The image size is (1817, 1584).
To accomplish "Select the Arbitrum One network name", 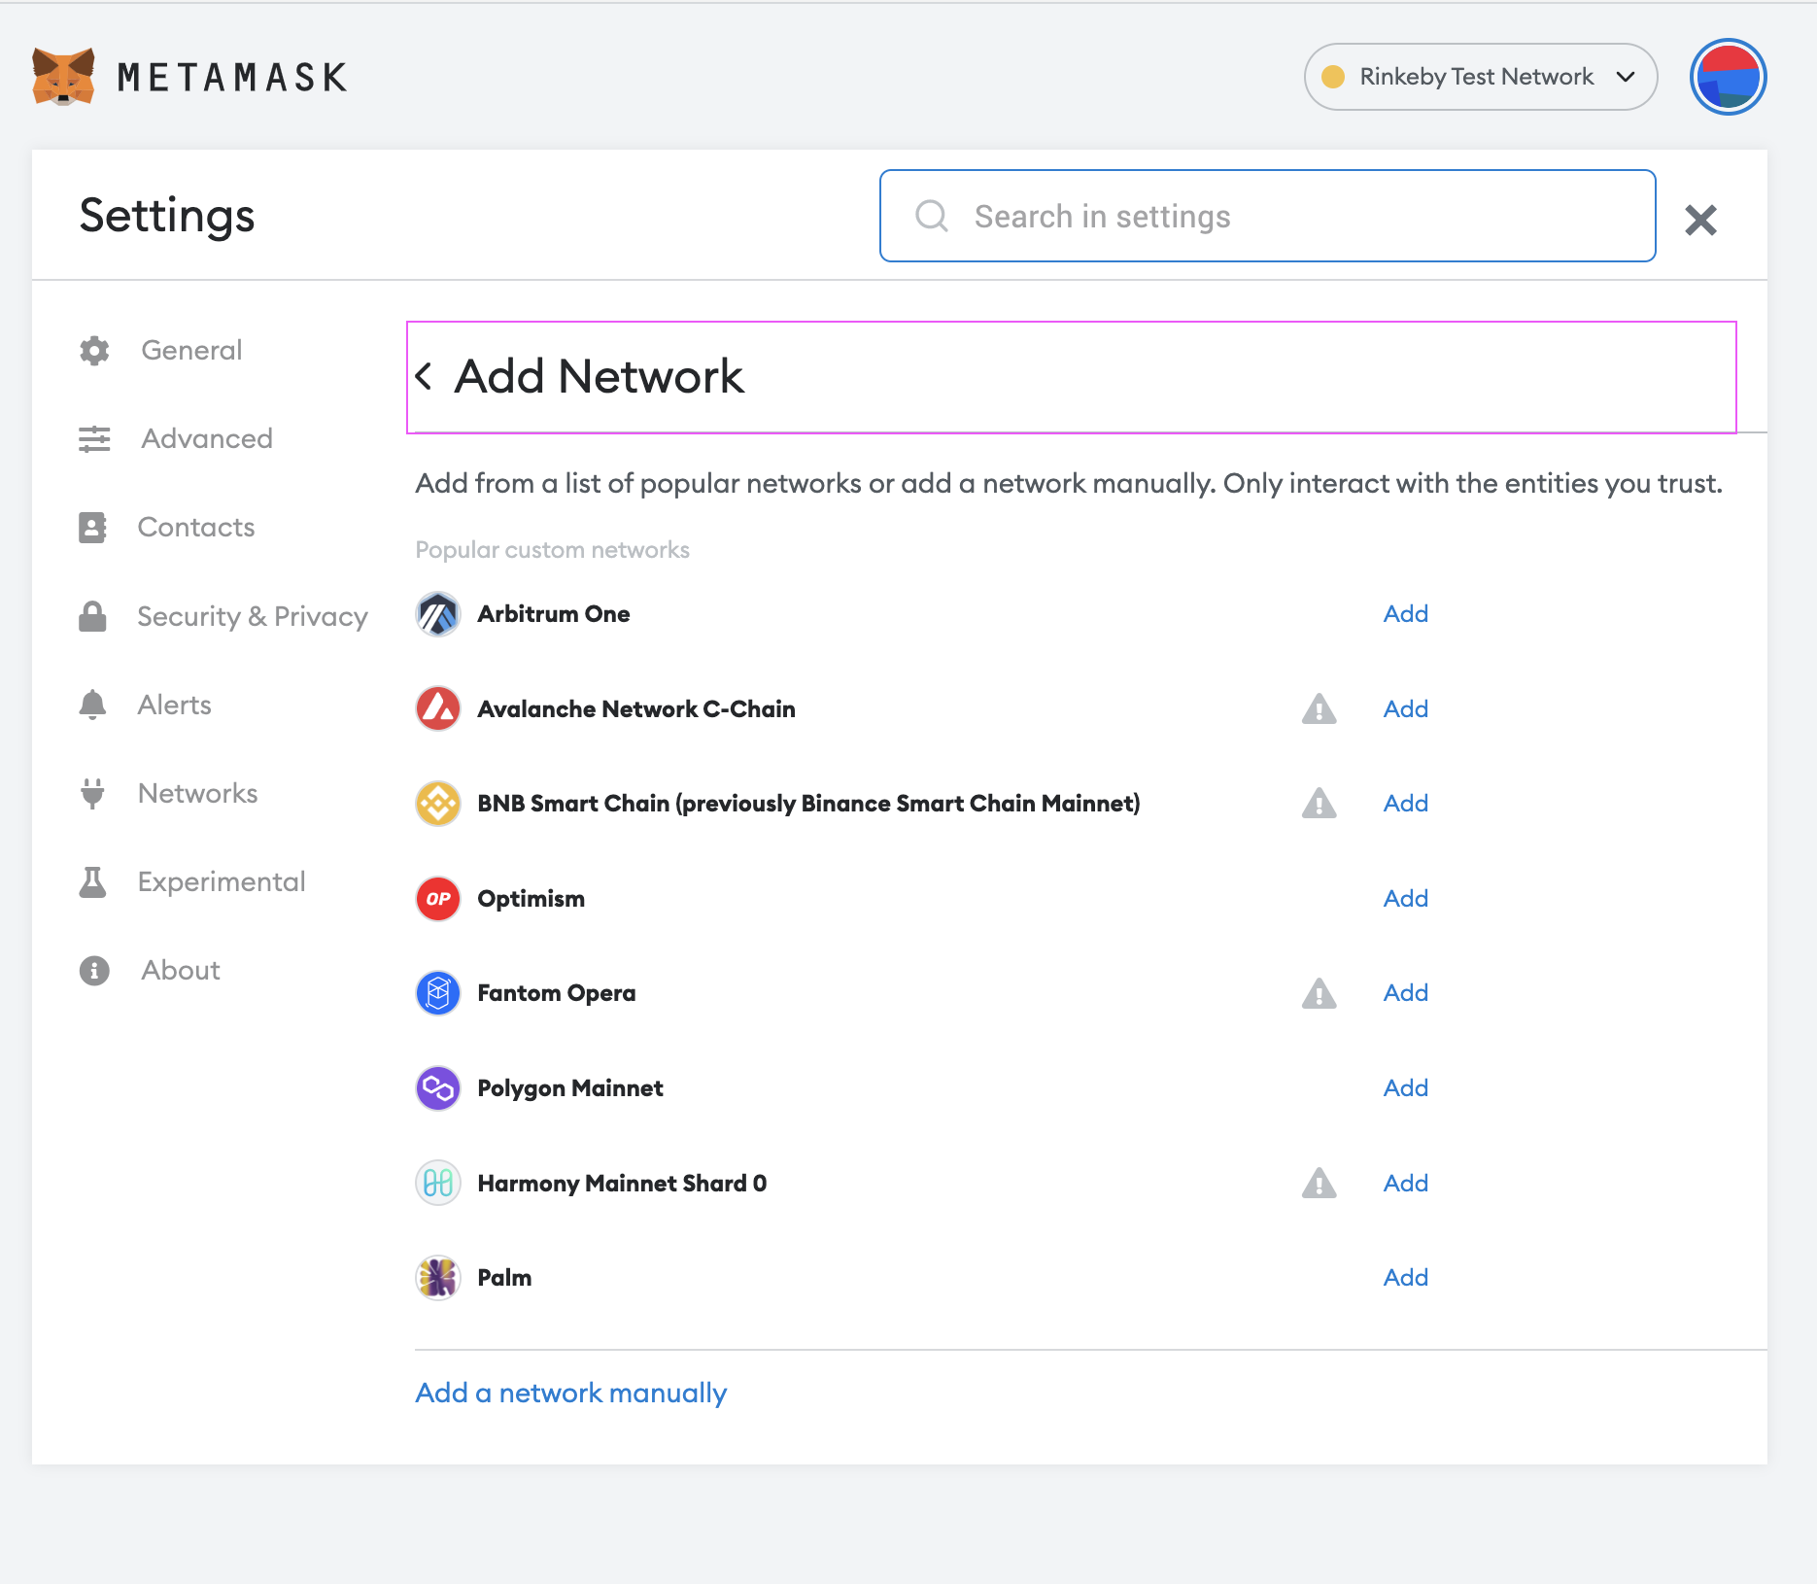I will coord(554,614).
